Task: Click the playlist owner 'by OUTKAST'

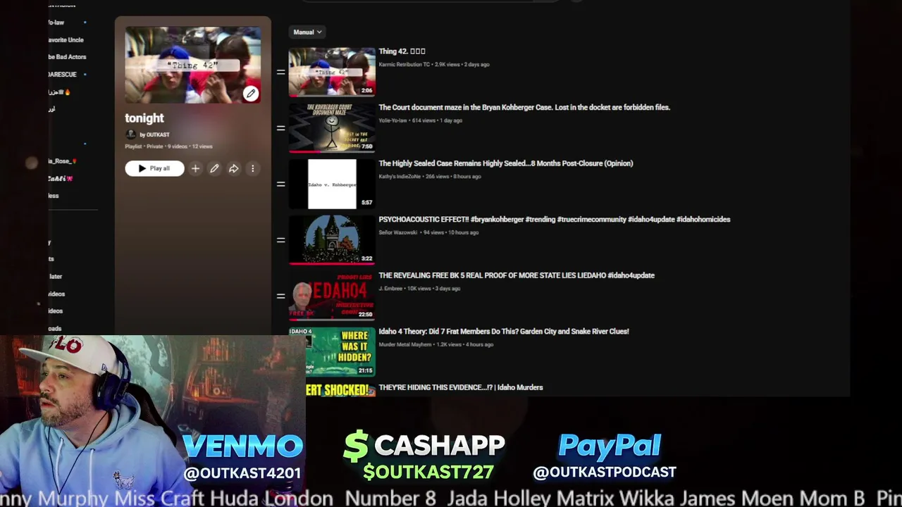Action: 154,134
